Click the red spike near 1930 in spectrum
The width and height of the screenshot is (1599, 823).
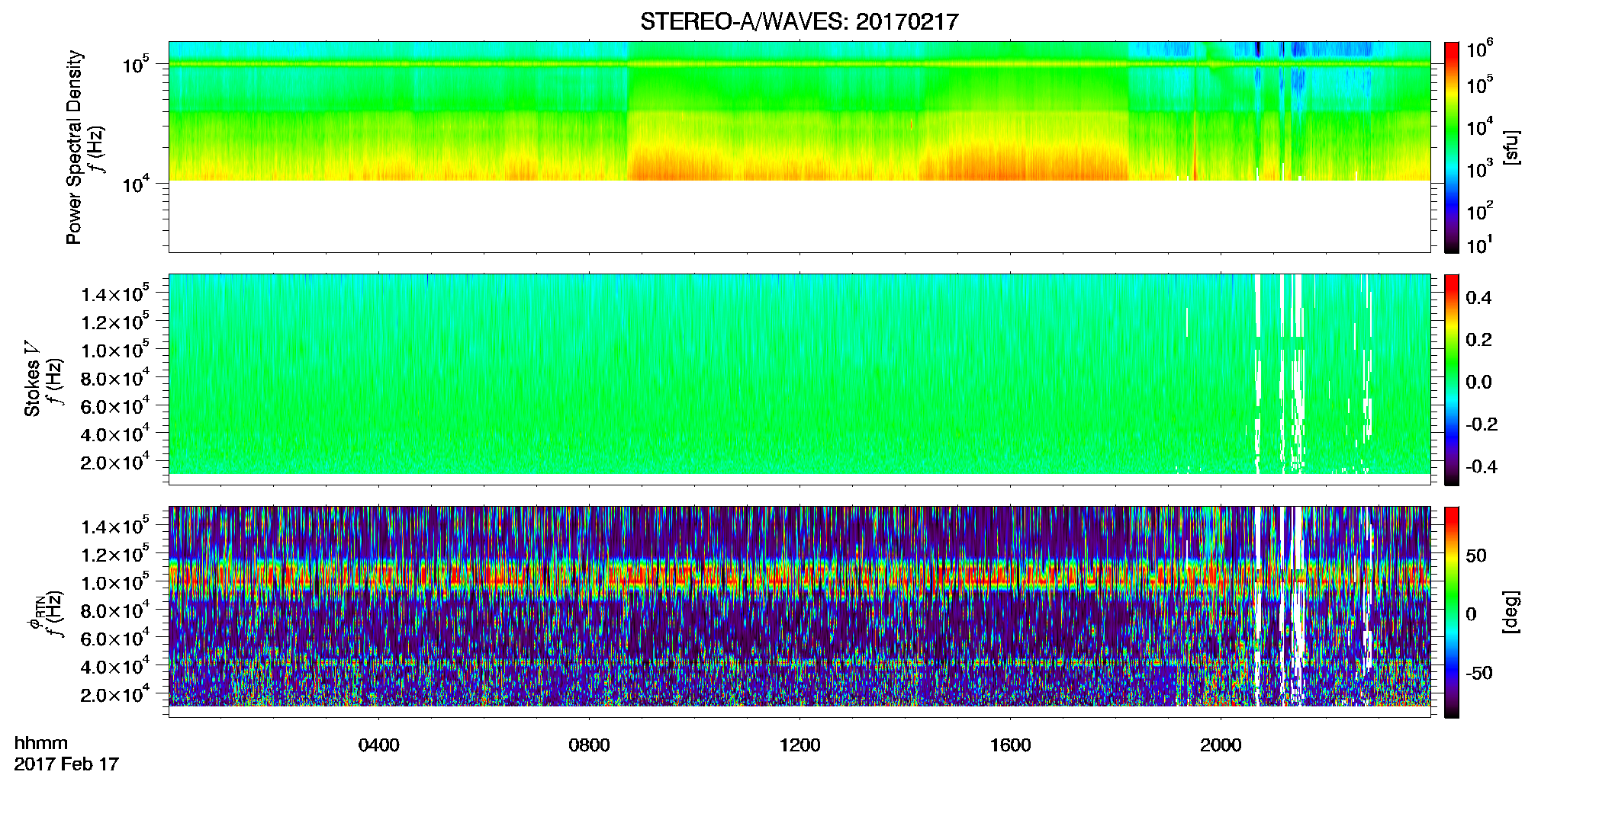pyautogui.click(x=1195, y=145)
